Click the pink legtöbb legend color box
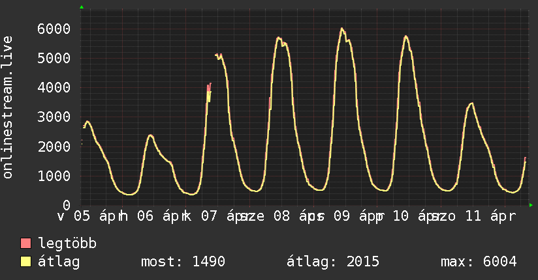538x280 pixels. click(26, 244)
